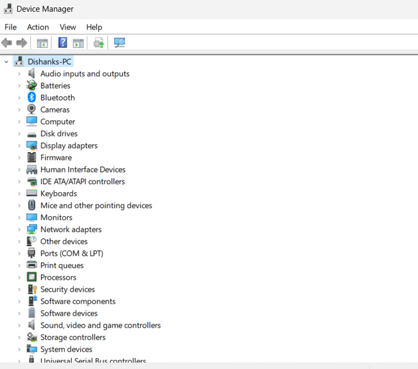The image size is (418, 369).
Task: Click the Forward arrow toolbar icon
Action: click(21, 43)
